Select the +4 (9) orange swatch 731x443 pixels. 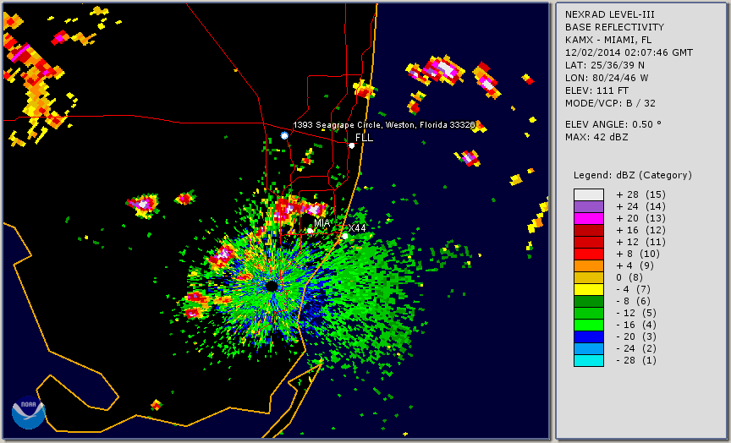coord(589,266)
